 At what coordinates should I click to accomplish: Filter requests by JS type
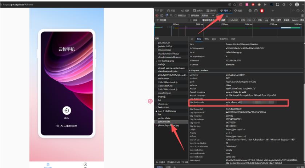254,20
